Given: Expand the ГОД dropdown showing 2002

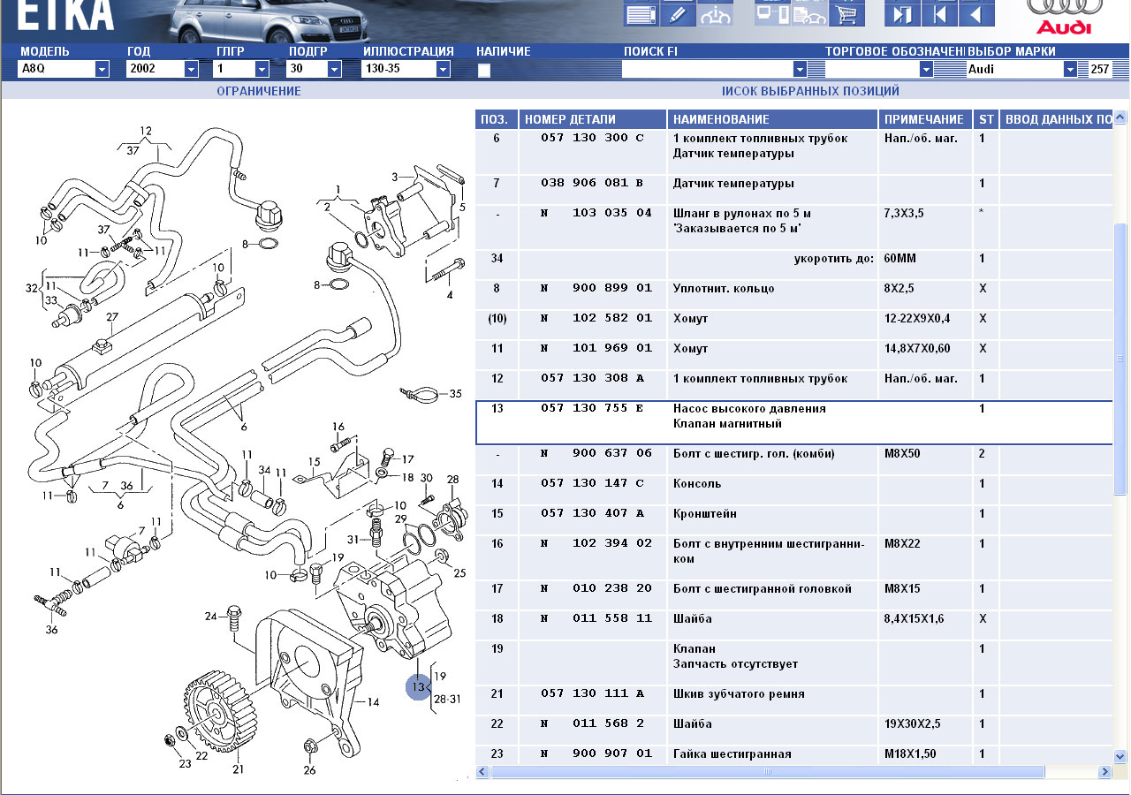Looking at the screenshot, I should point(191,69).
